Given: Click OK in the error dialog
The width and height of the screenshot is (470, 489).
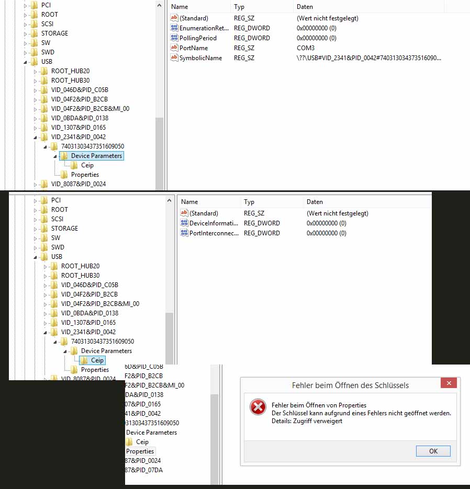Looking at the screenshot, I should pos(433,451).
